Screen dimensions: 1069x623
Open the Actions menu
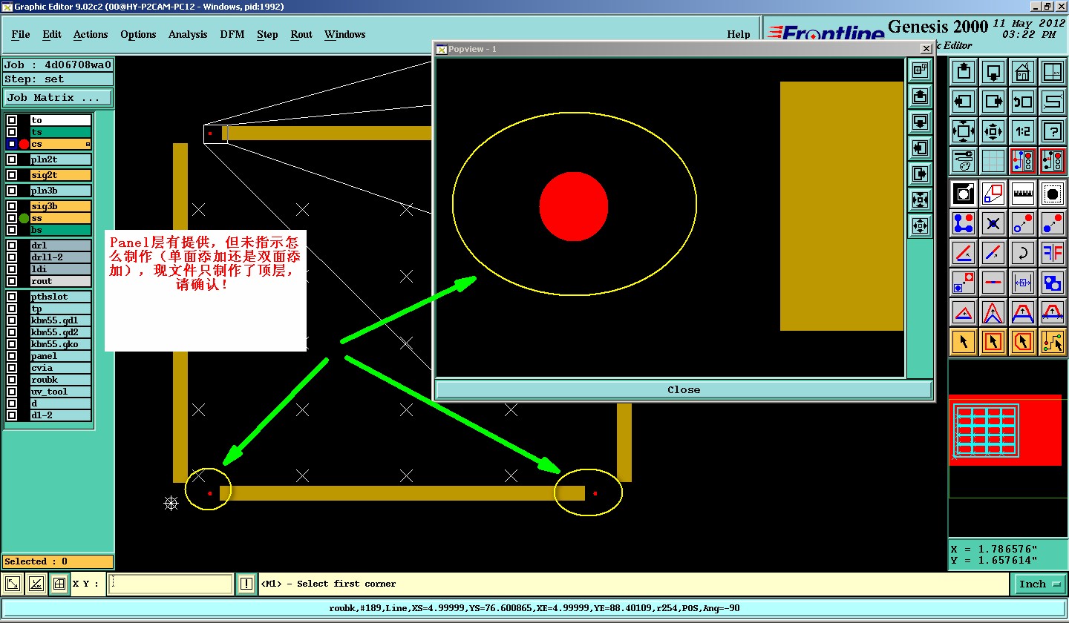[91, 34]
